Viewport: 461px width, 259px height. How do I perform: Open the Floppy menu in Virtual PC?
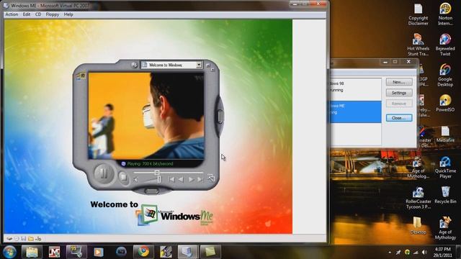click(53, 14)
